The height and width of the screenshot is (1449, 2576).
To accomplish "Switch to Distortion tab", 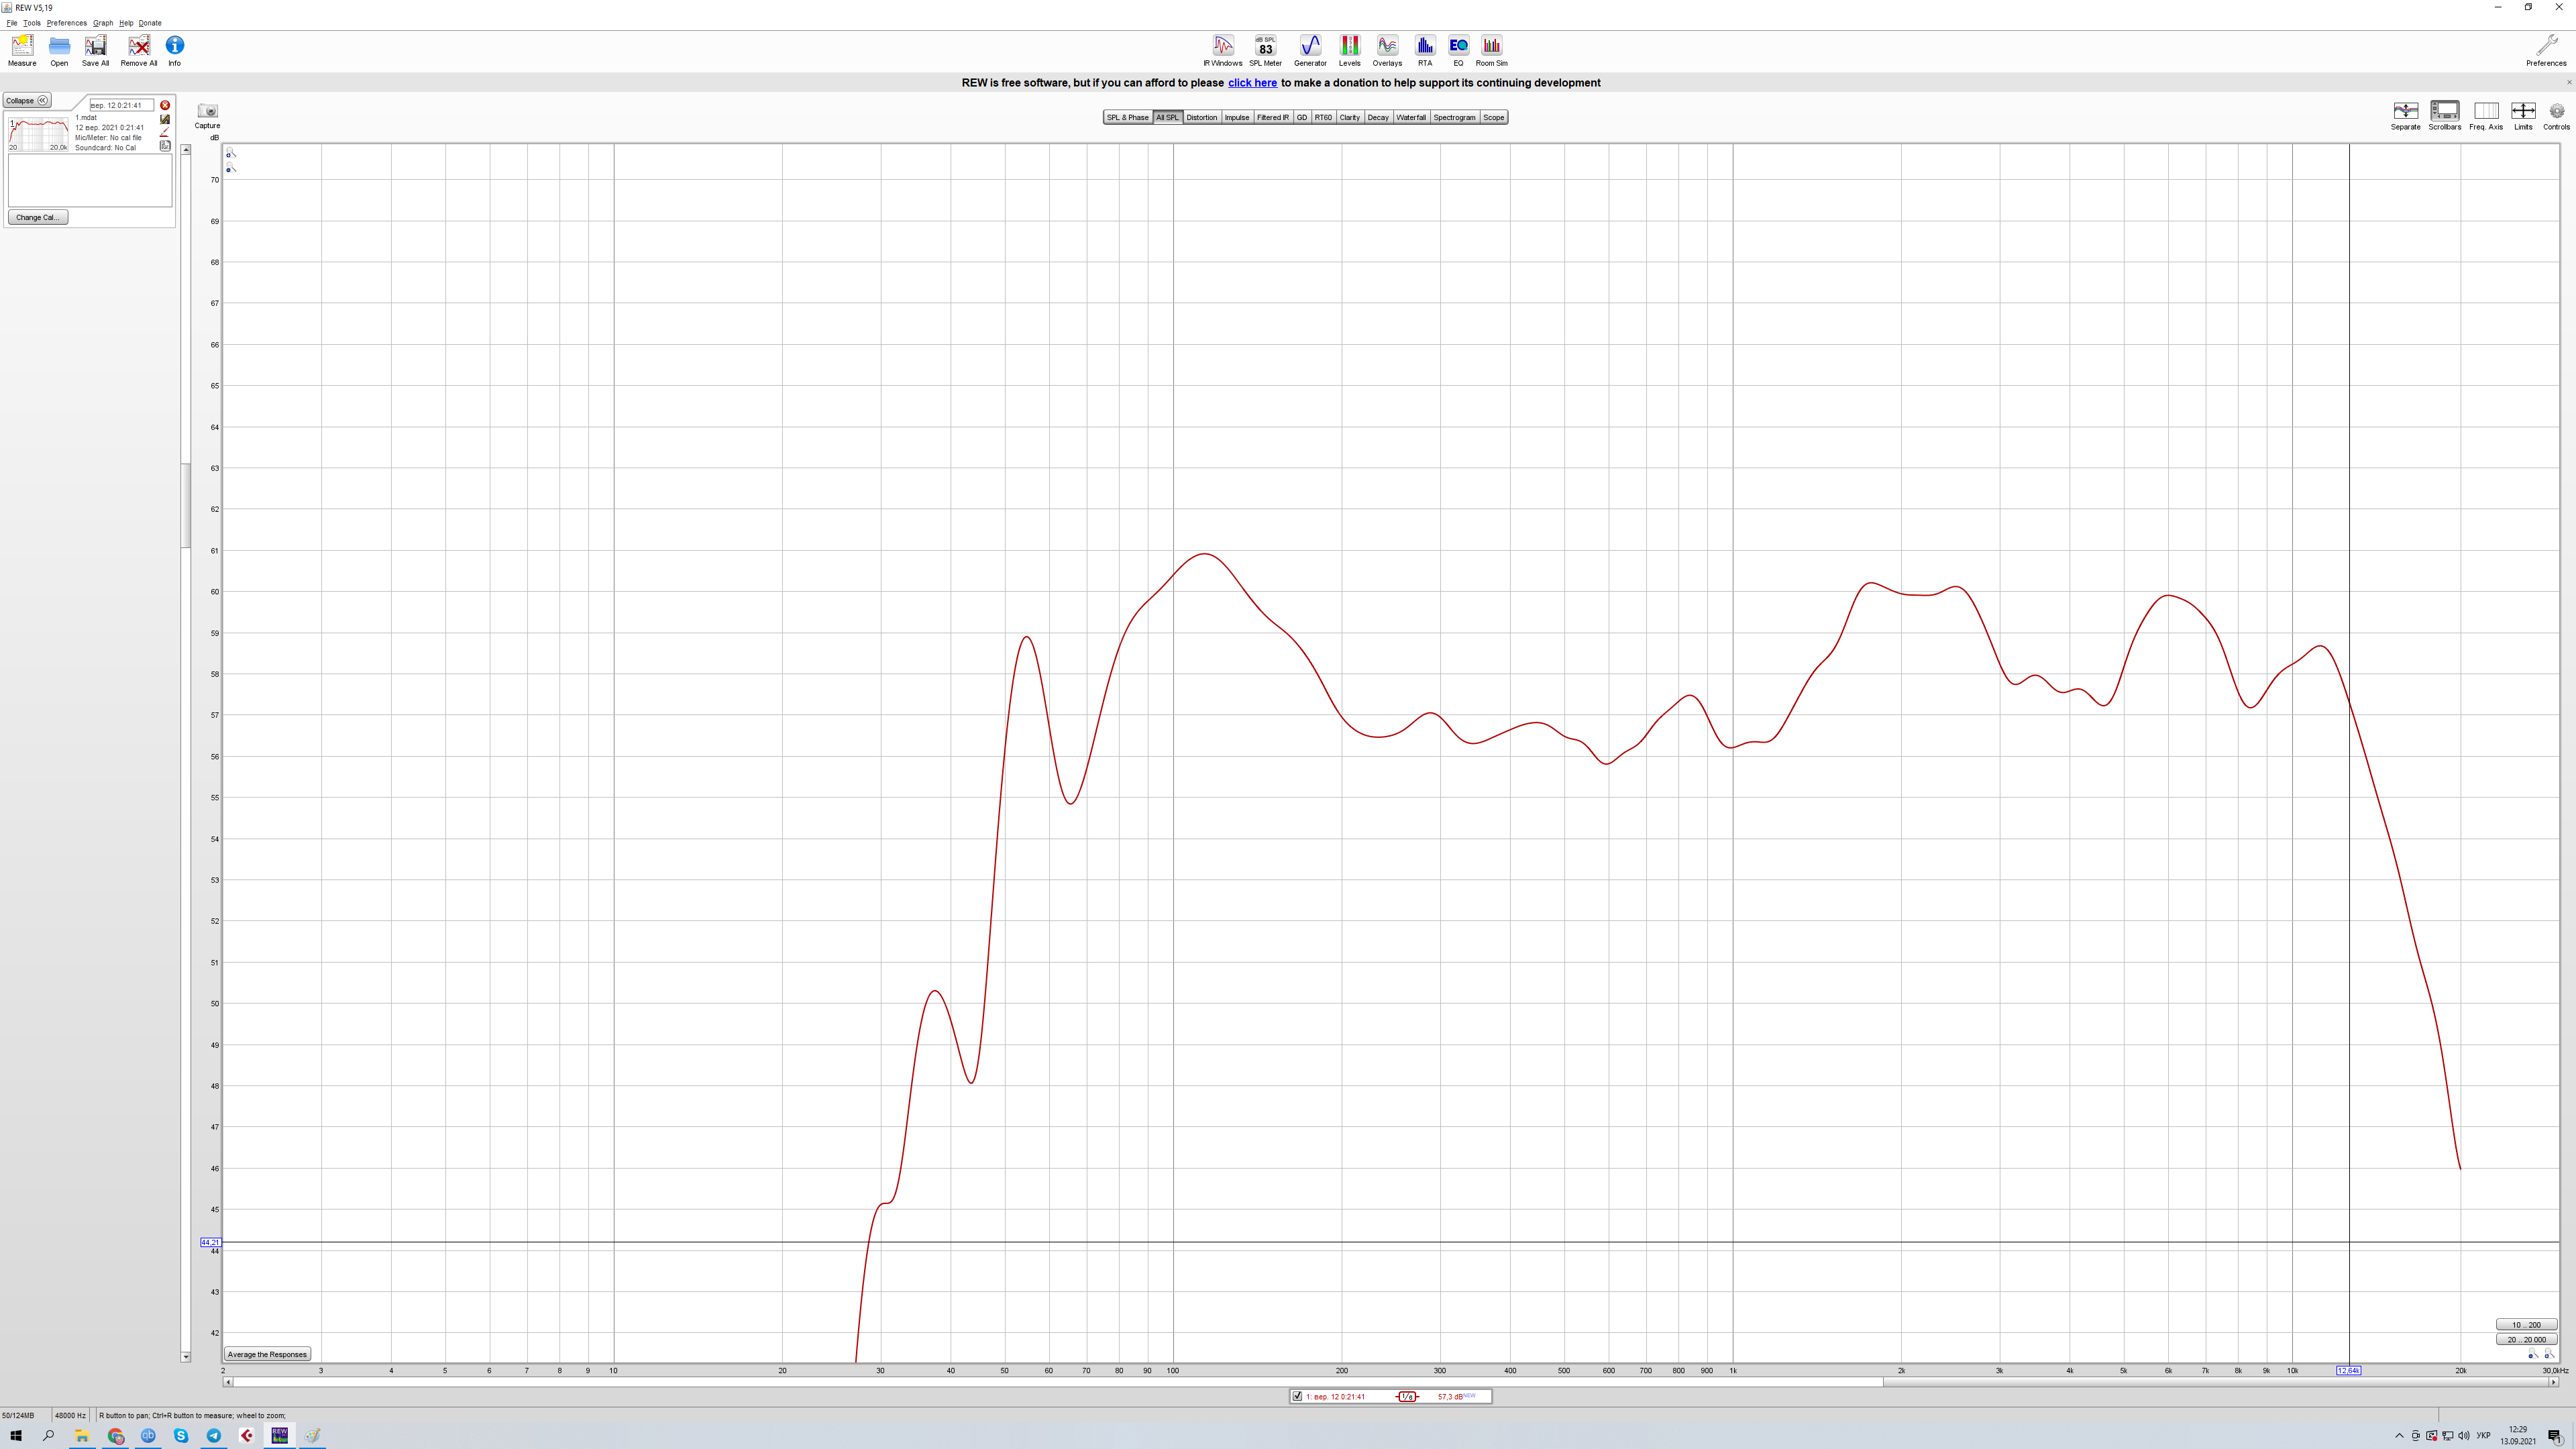I will pos(1202,117).
